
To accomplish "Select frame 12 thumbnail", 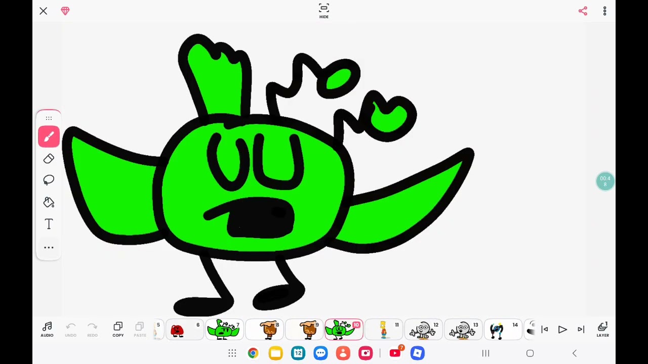I will [424, 330].
